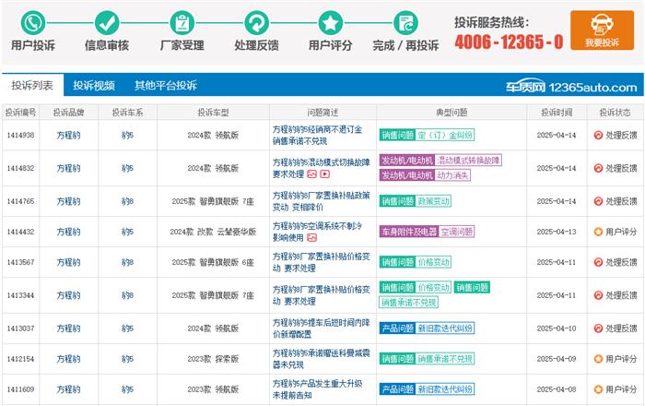Viewport: 645px width, 406px height.
Task: Click 处理反馈 status icon for complaint 1414765
Action: pos(598,201)
